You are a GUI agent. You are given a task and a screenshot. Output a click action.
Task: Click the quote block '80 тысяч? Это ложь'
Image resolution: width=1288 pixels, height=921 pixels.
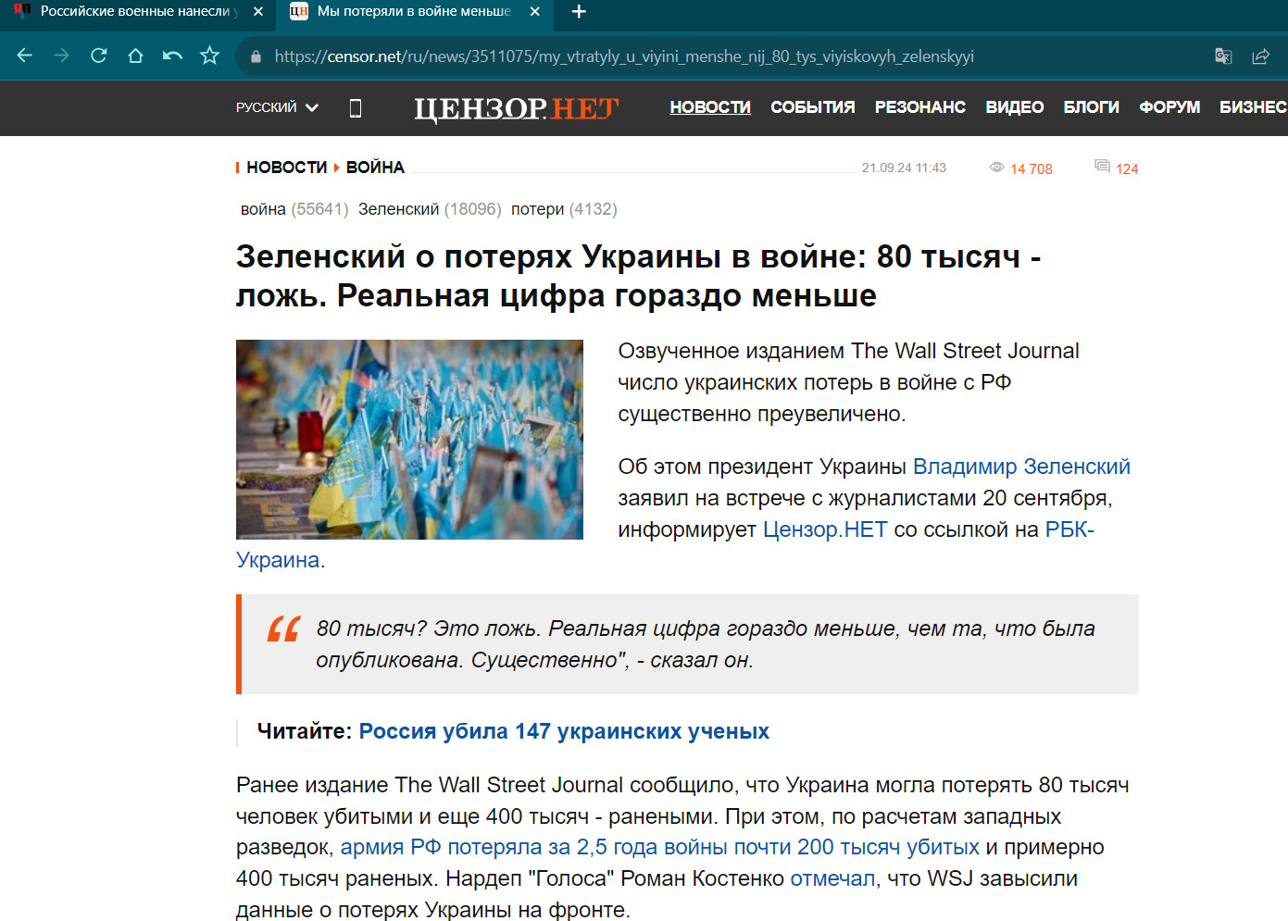click(687, 644)
